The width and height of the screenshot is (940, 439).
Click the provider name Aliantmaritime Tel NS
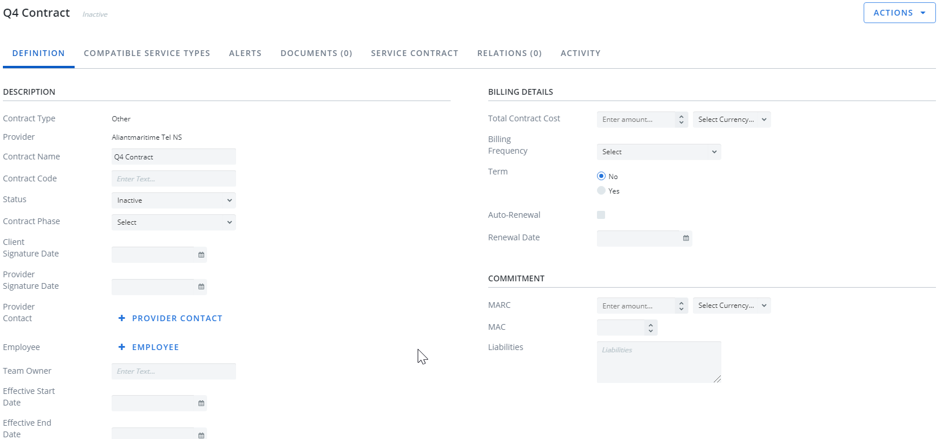(x=147, y=137)
